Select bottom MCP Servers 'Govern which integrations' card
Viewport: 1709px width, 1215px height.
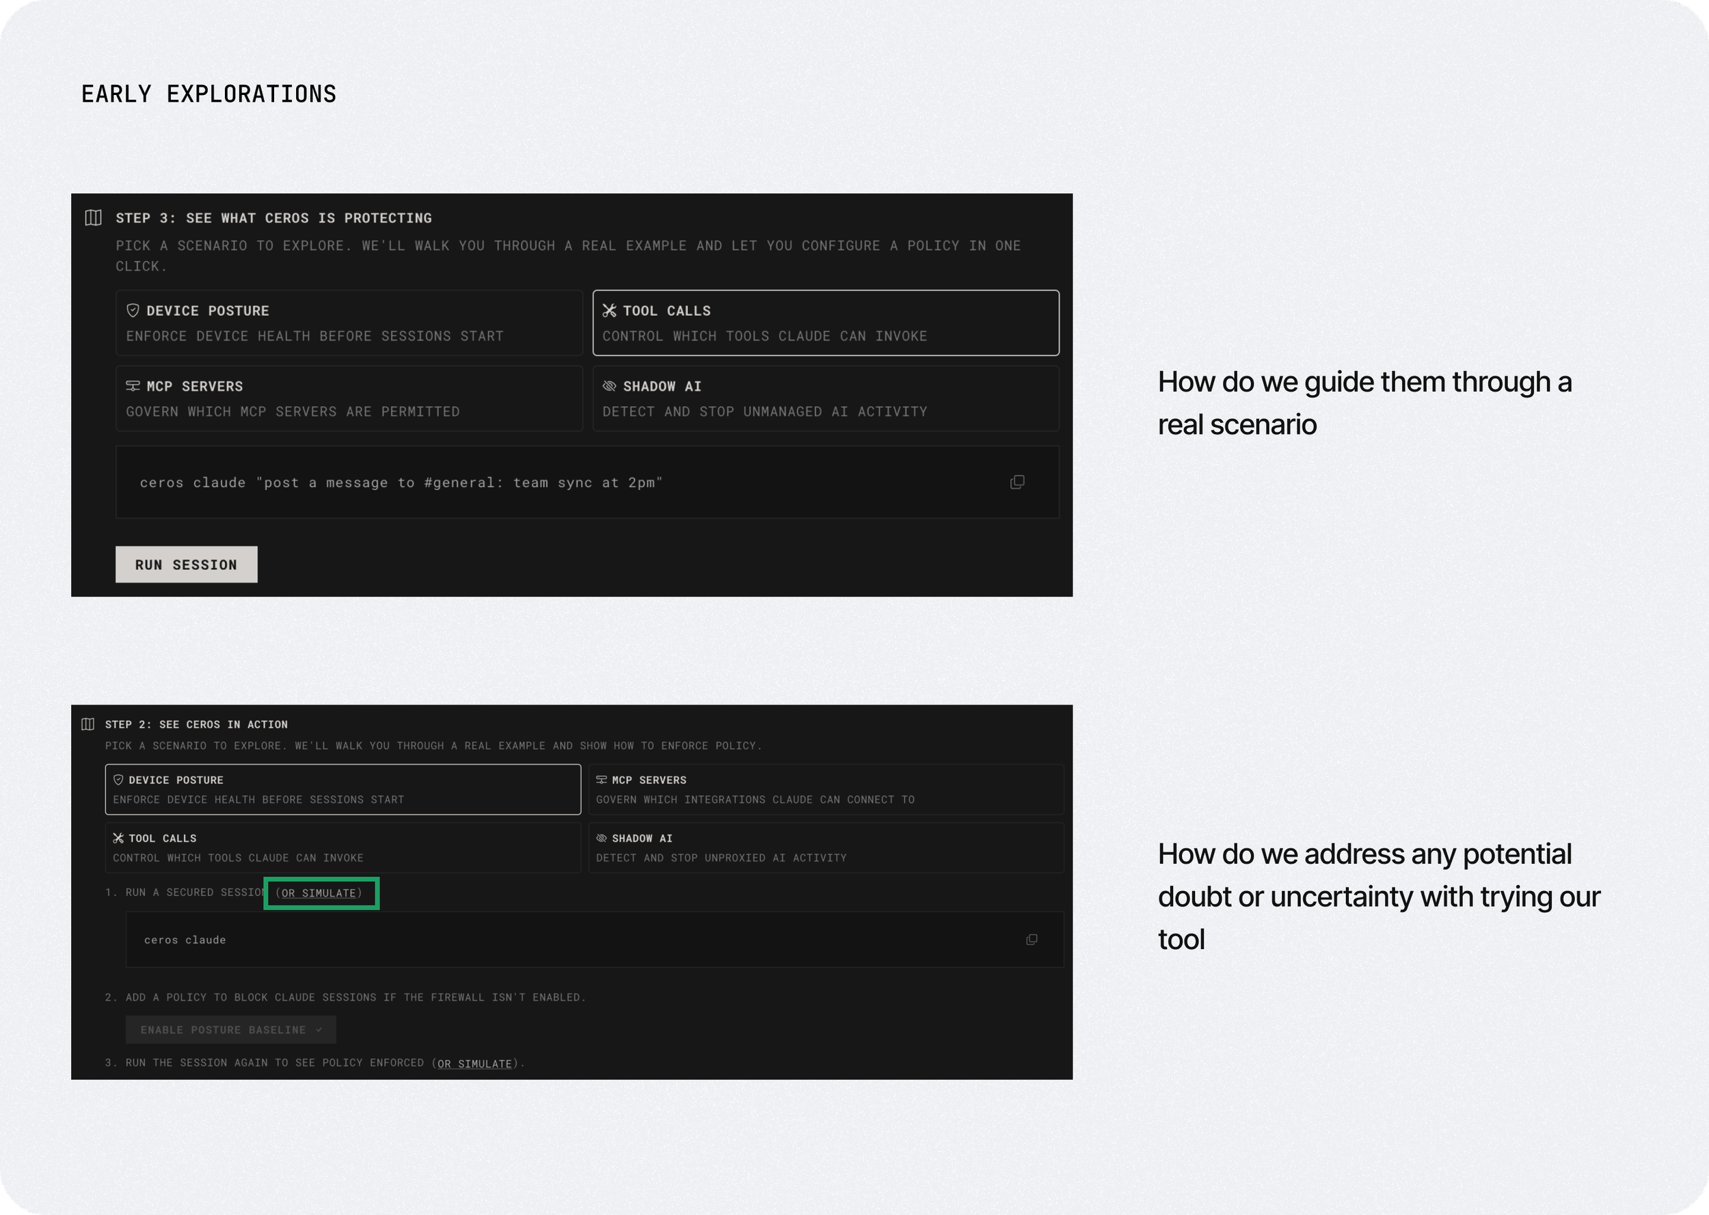(x=825, y=789)
